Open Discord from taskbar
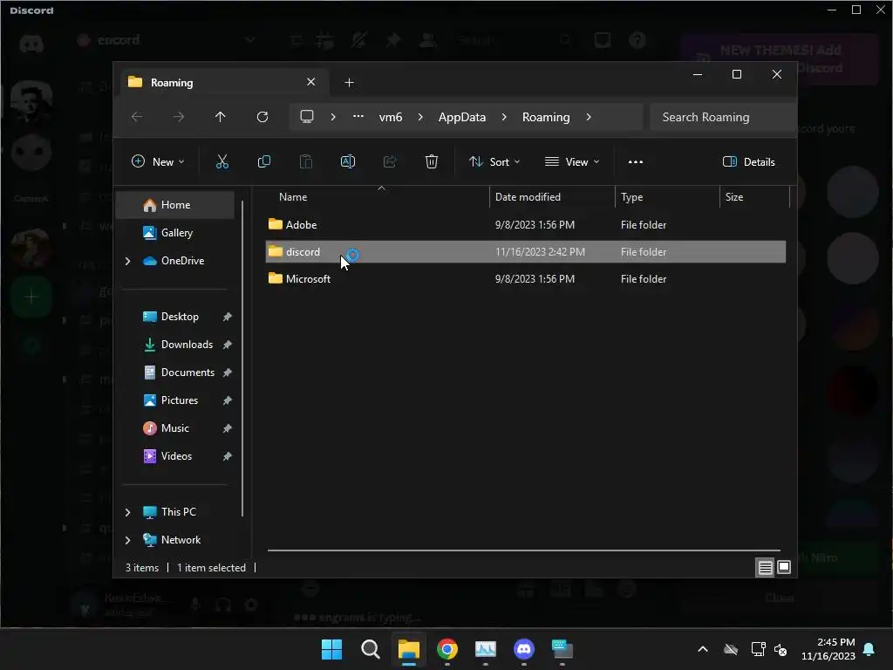Viewport: 893px width, 670px height. click(x=524, y=649)
